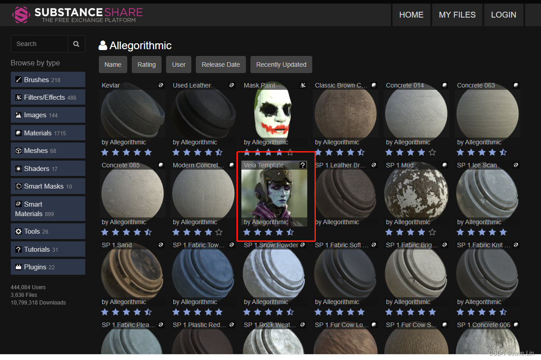Viewport: 541px width, 360px height.
Task: Click the SP 1 Fabric Brig... title
Action: (412, 245)
